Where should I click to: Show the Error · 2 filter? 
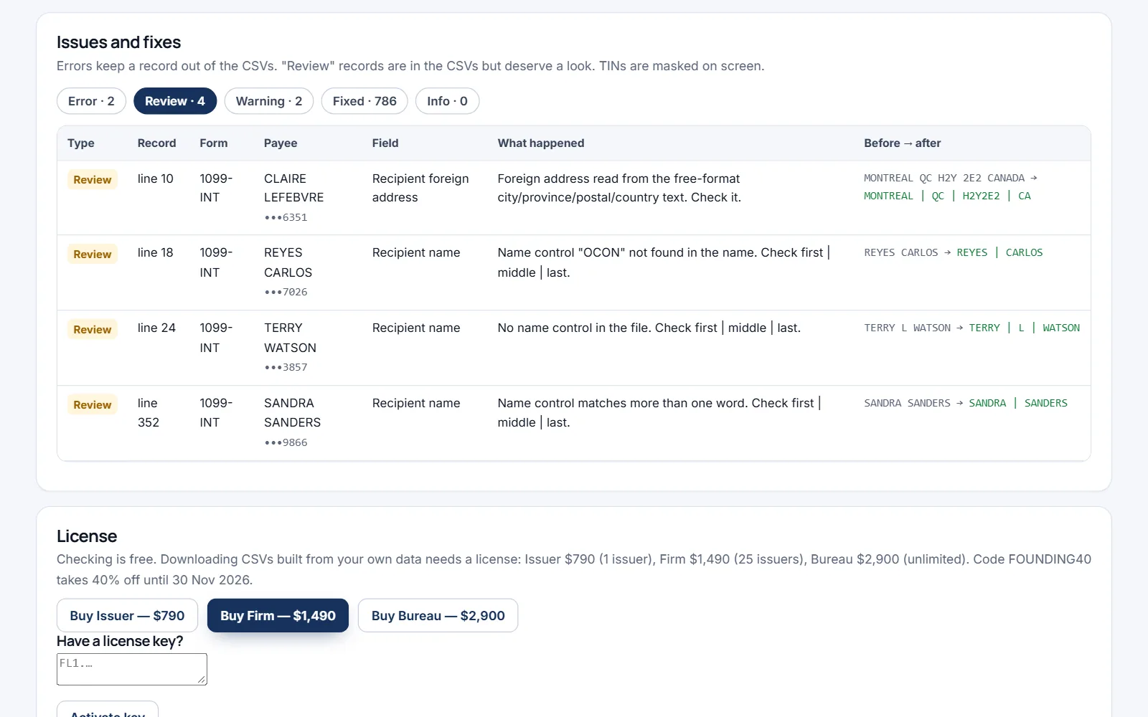pos(91,101)
